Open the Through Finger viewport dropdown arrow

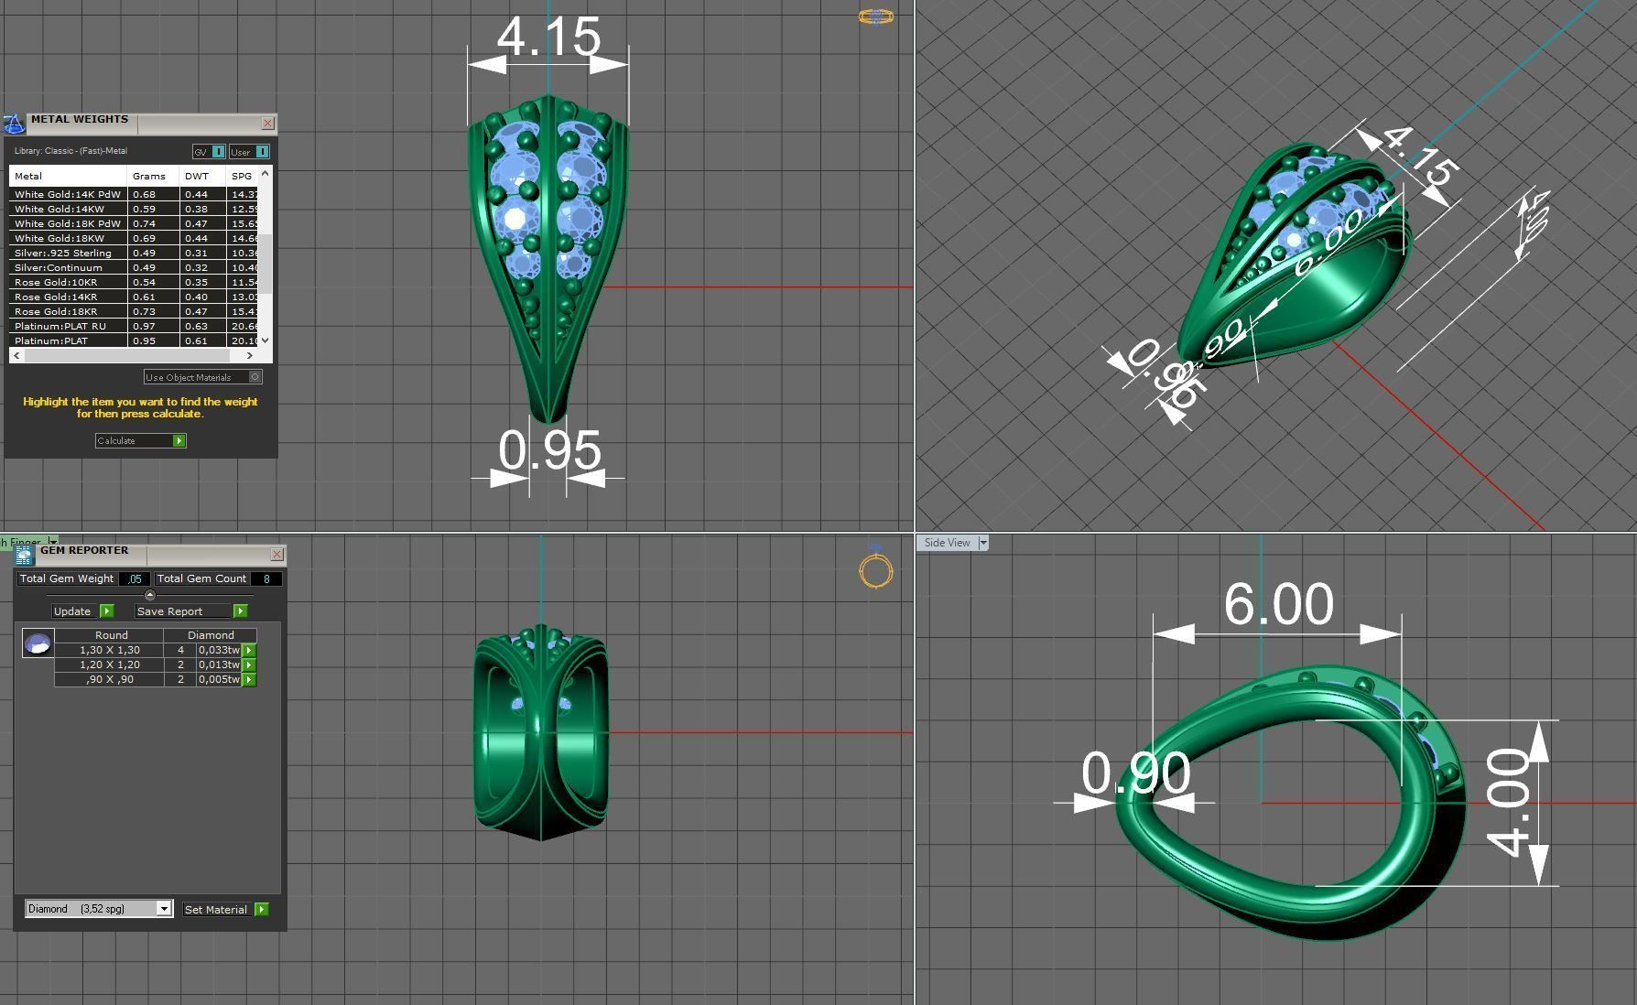pyautogui.click(x=52, y=542)
